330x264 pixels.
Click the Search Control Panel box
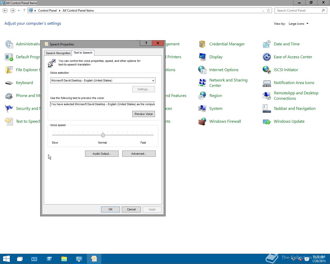point(301,11)
